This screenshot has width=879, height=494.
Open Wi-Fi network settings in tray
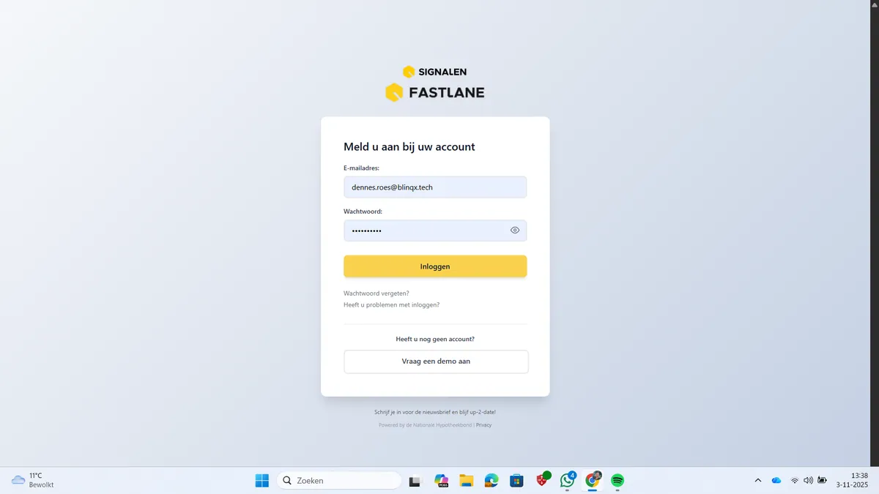point(794,481)
